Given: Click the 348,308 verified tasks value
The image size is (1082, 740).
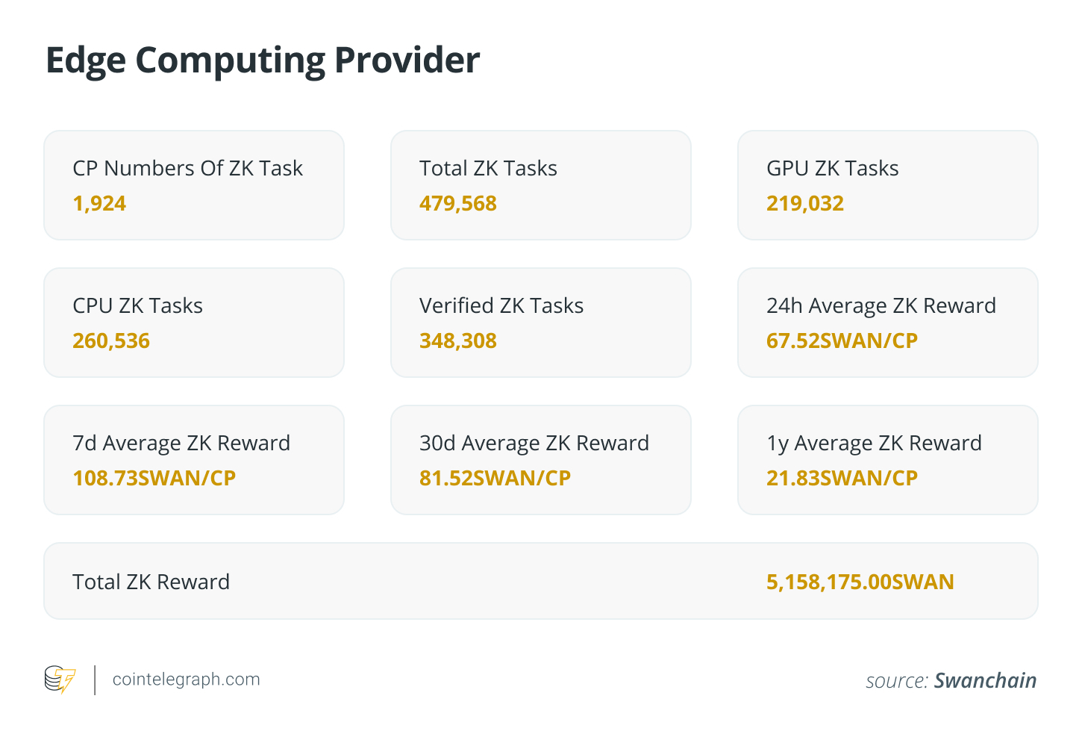Looking at the screenshot, I should [458, 341].
